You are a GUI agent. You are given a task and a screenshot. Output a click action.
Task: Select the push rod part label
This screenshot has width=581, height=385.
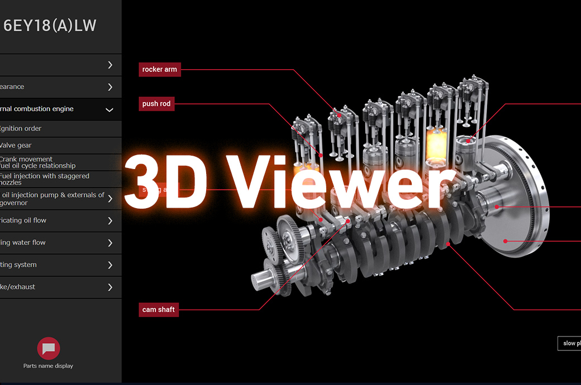156,104
